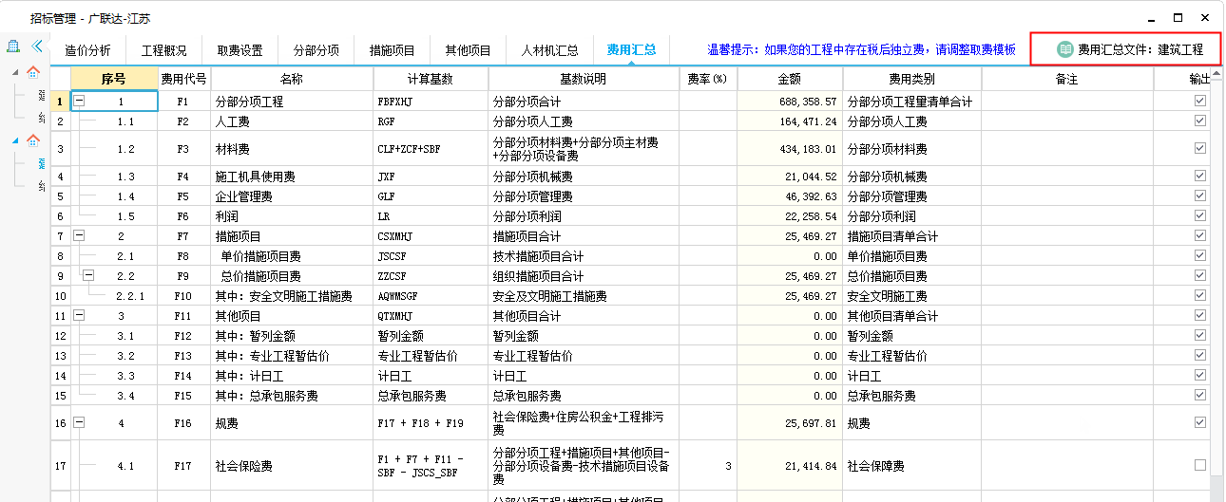Maximize the 招标管理 window
1226x502 pixels.
click(1178, 17)
